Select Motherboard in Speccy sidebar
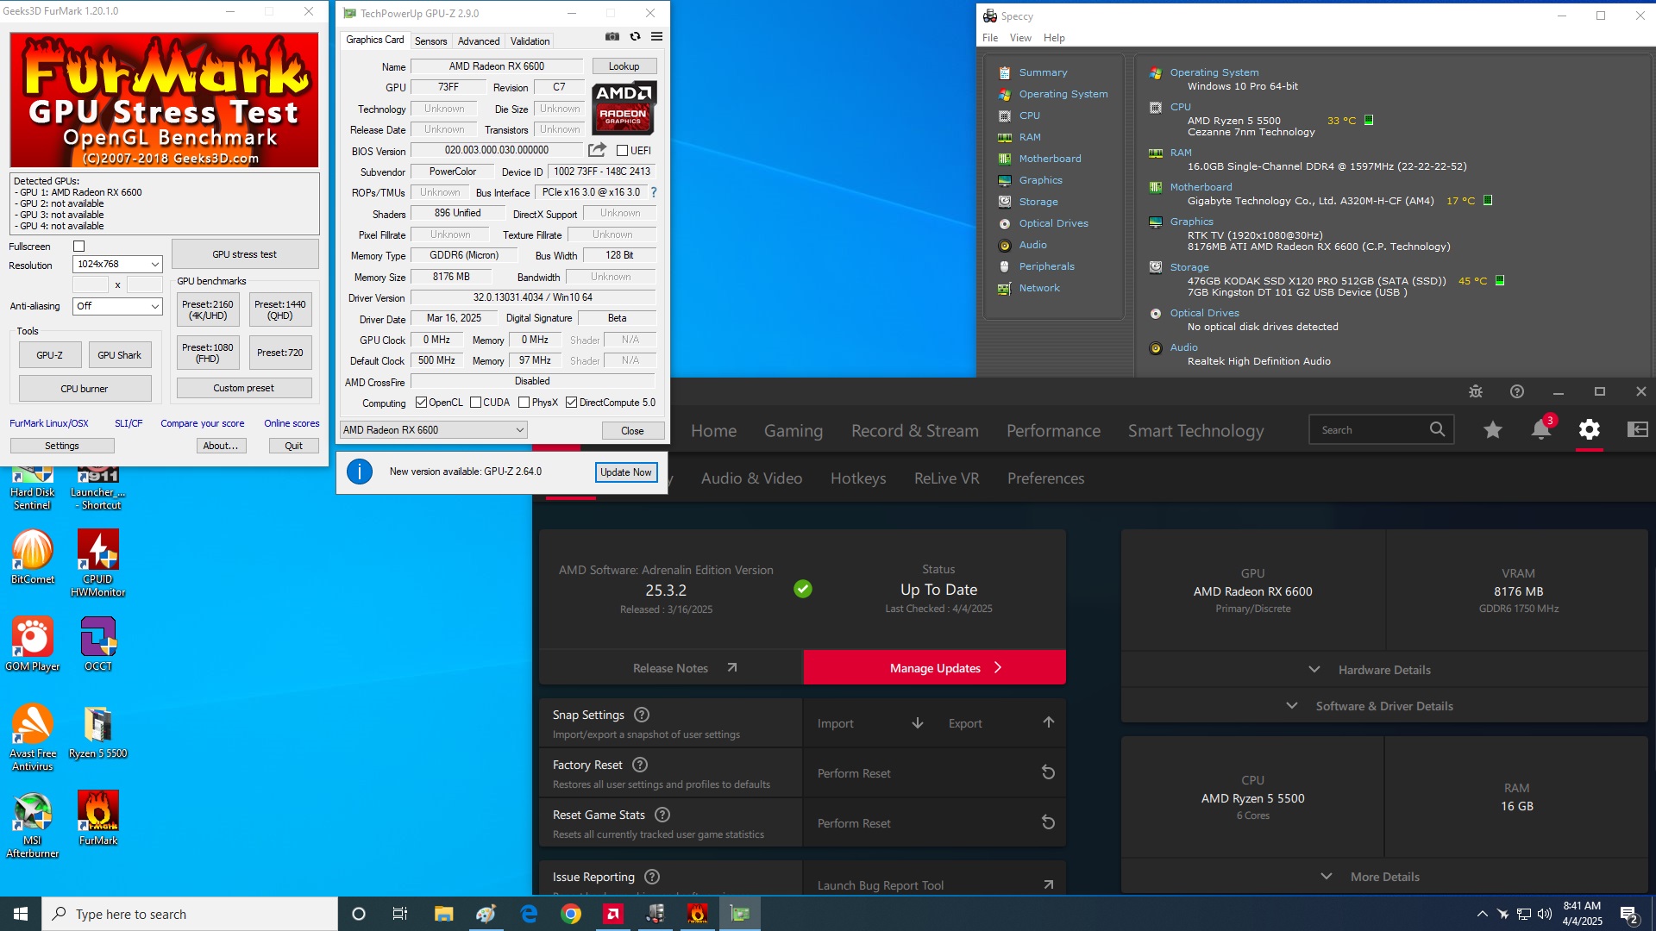 click(x=1050, y=159)
